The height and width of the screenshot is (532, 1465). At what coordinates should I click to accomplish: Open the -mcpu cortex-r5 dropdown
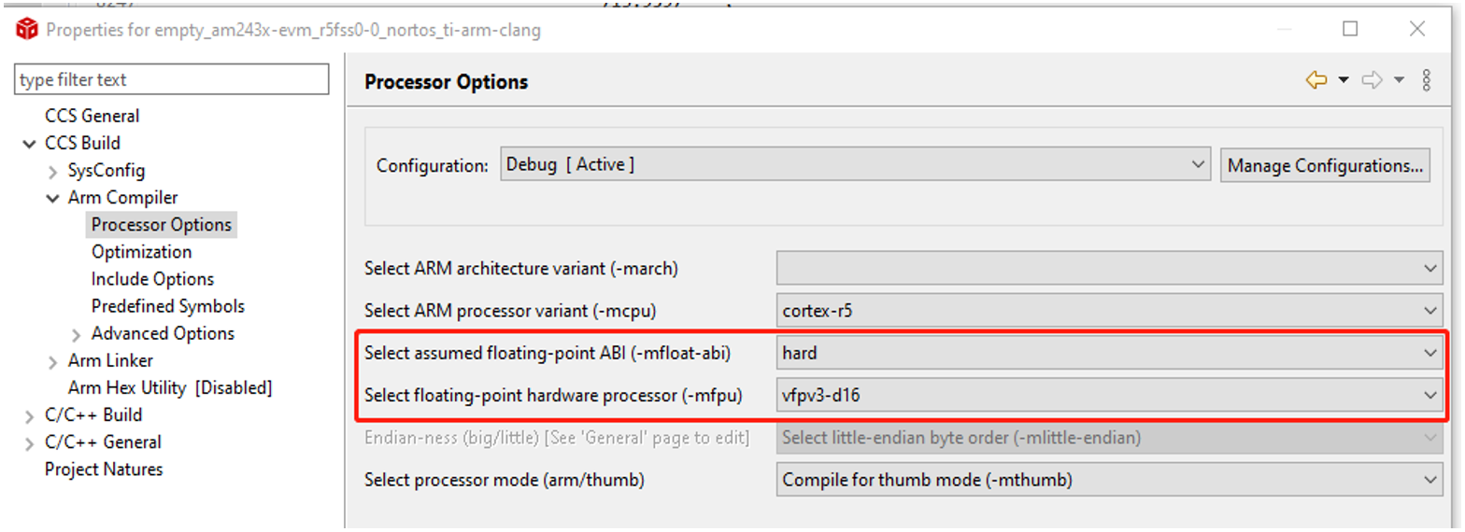click(1109, 311)
